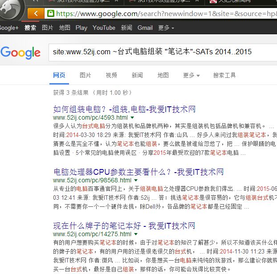This screenshot has width=277, height=274.
Task: Expand green arrow next to pc/14275.html
Action: tap(136, 234)
